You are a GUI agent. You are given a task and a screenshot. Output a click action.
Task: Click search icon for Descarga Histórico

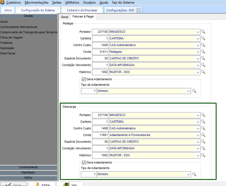203,155
